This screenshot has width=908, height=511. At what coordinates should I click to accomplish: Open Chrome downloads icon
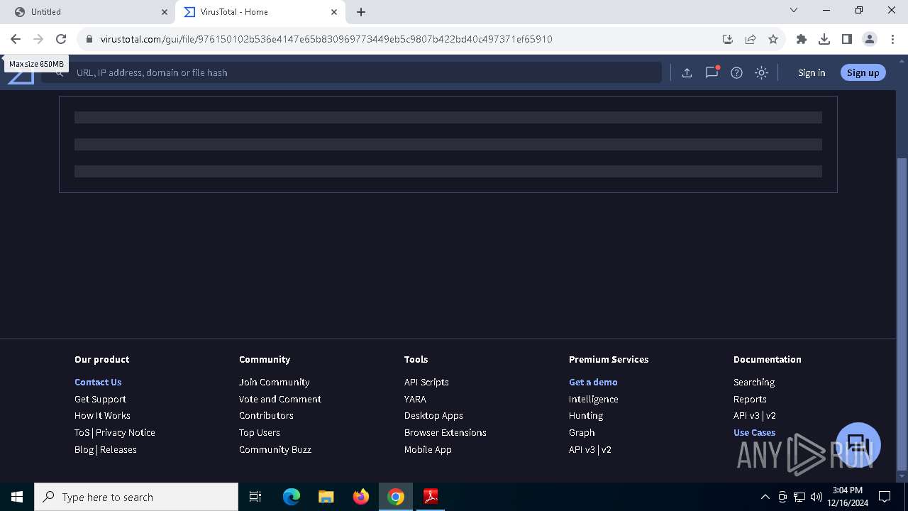pos(824,39)
